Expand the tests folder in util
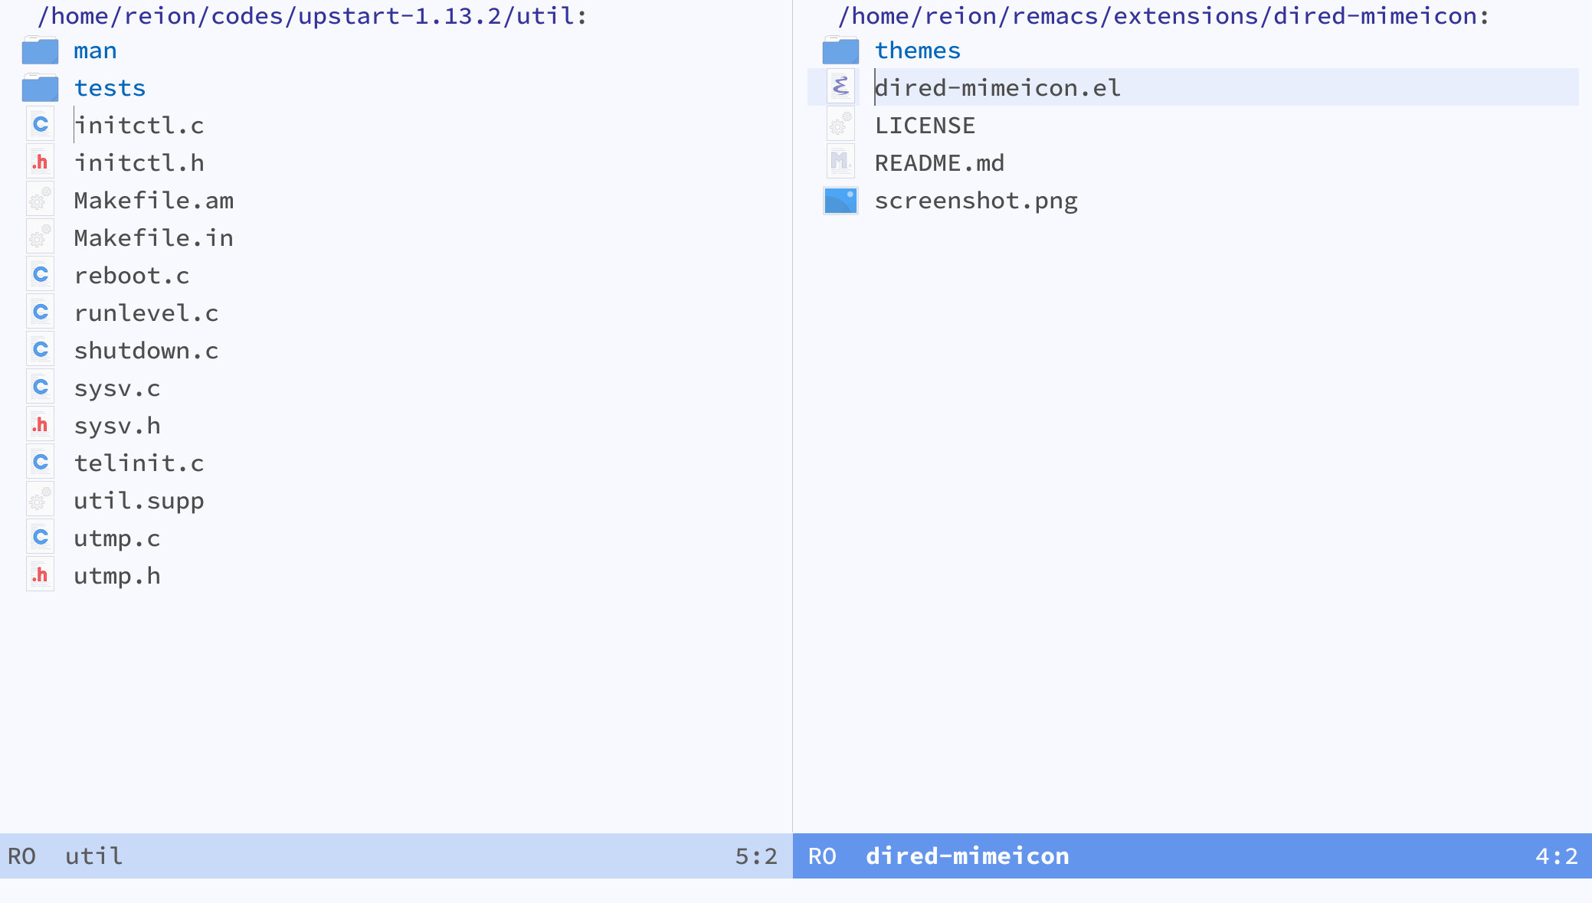 pos(110,87)
